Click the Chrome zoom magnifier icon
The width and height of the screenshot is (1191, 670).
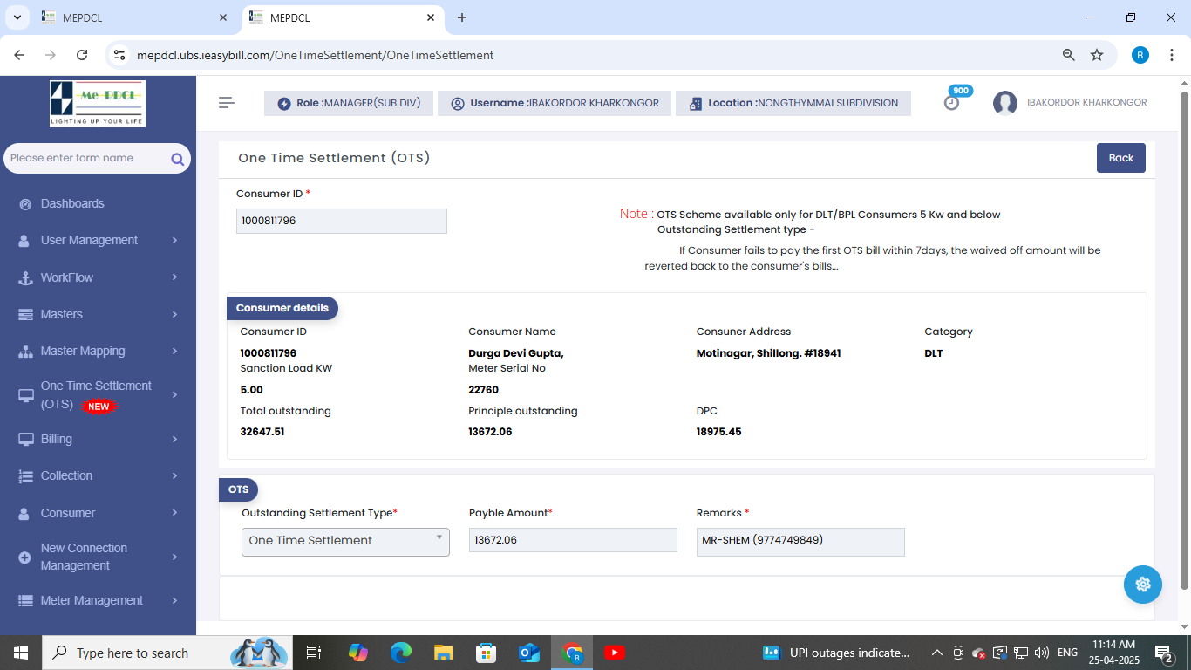[x=1068, y=55]
